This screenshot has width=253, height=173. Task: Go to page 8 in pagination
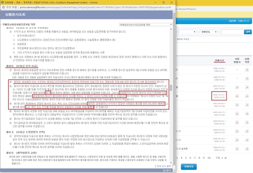click(199, 158)
